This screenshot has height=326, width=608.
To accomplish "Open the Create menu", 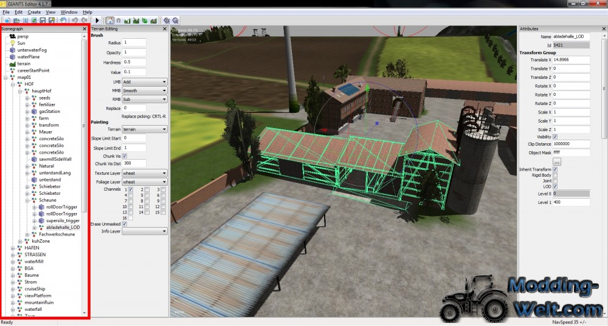I will [x=34, y=12].
